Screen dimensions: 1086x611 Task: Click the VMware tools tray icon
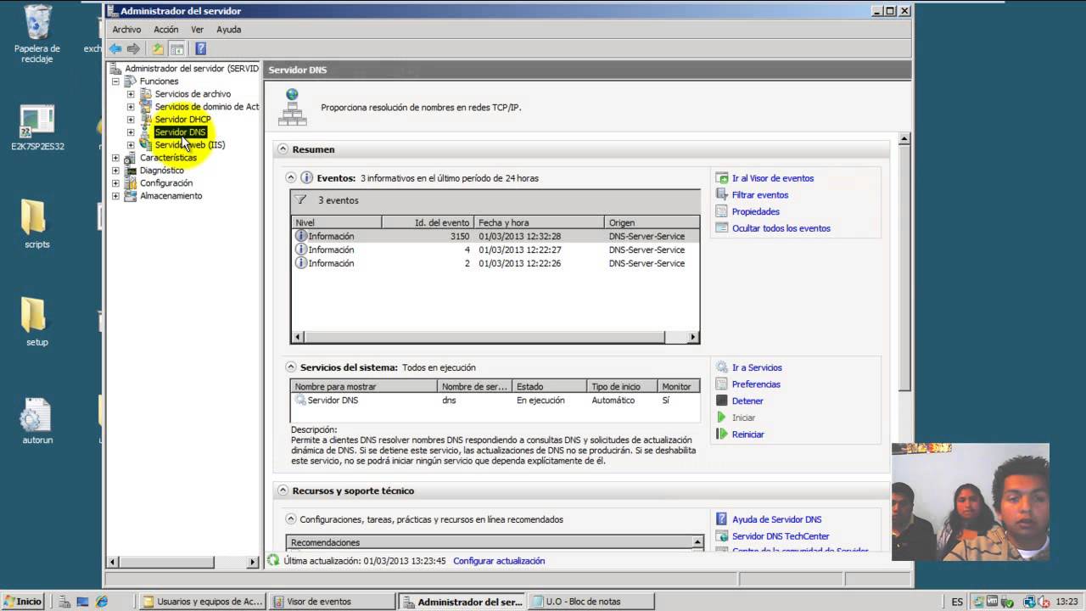pos(992,602)
